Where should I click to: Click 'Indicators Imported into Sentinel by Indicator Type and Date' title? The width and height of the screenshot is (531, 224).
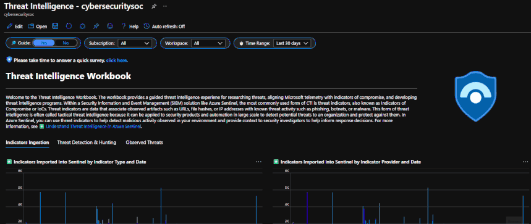[80, 162]
